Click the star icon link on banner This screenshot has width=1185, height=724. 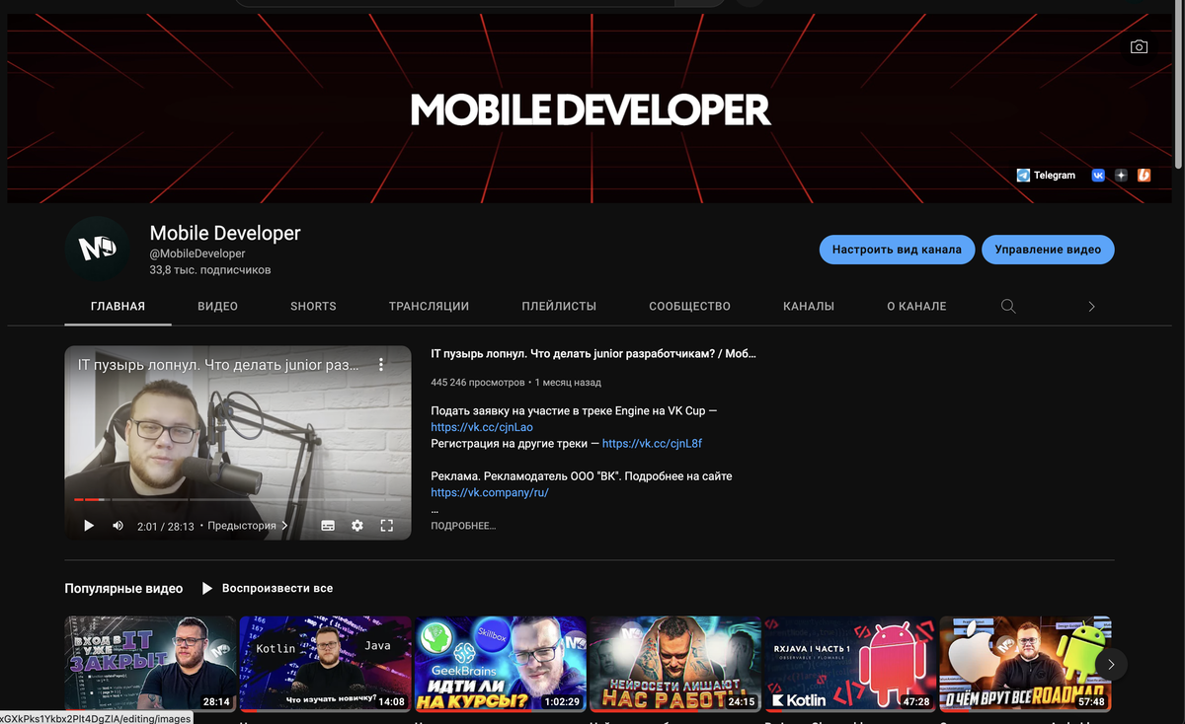click(1121, 175)
